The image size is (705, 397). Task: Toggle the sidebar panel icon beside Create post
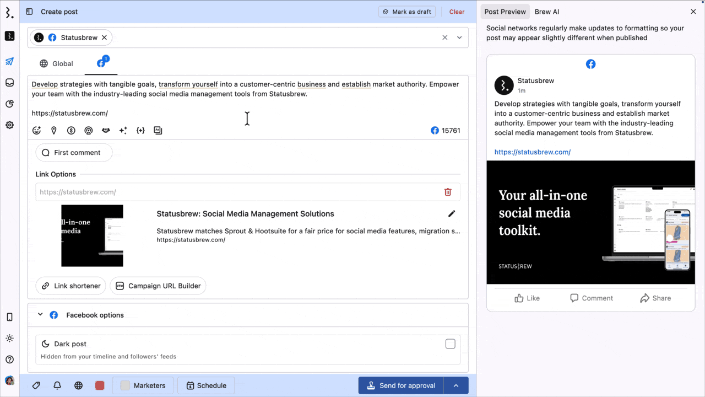(x=29, y=12)
